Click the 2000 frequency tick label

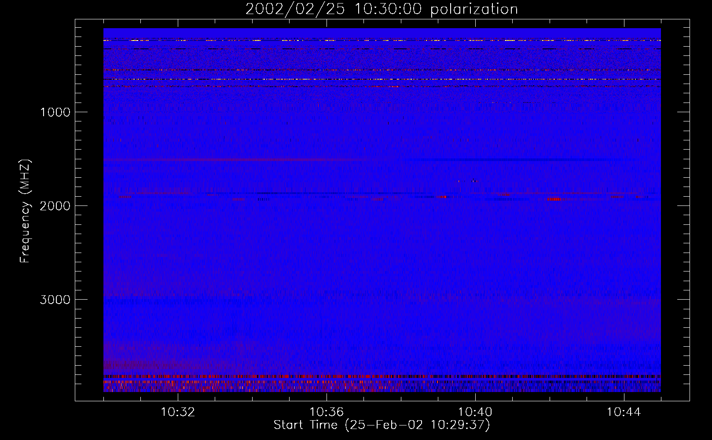55,206
